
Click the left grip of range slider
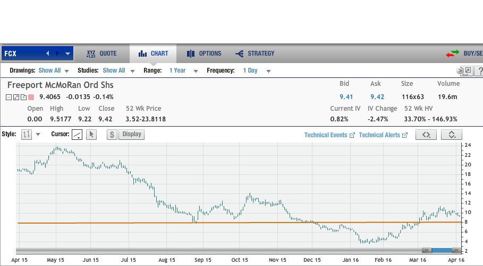tap(427, 250)
